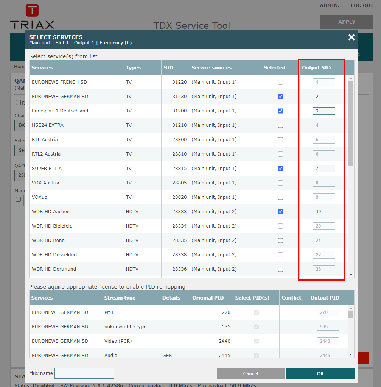
Task: Click 'unknown PID type:' cell
Action: [x=126, y=326]
